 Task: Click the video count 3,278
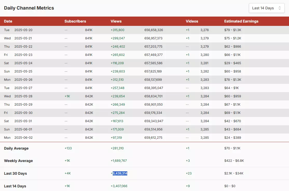click(205, 30)
